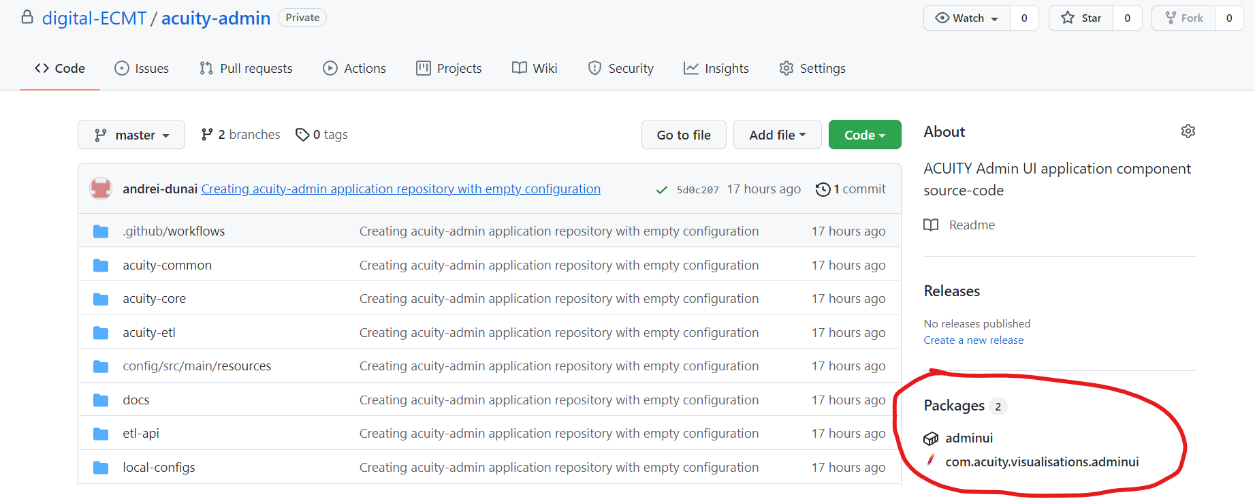Open the stargazers count beside Star

click(1128, 18)
